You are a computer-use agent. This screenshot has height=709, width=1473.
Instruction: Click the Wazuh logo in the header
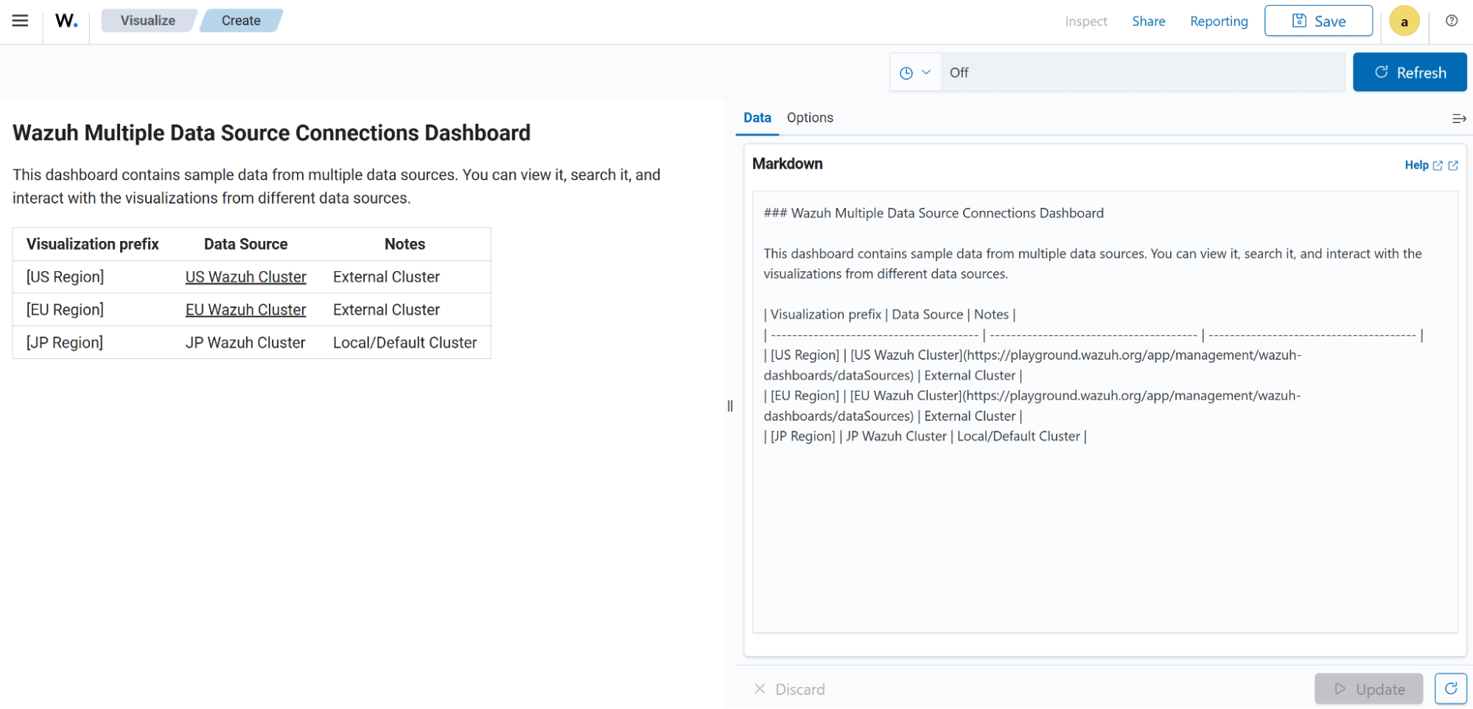[65, 20]
